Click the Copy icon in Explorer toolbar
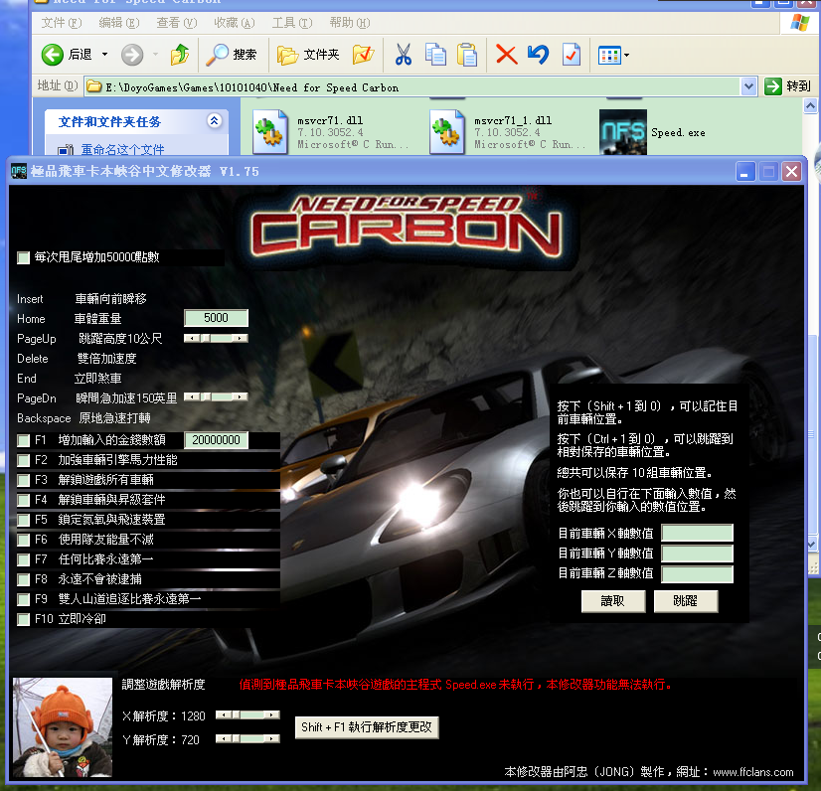 (435, 55)
